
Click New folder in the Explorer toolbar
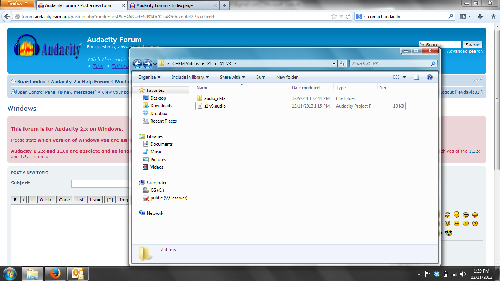287,77
